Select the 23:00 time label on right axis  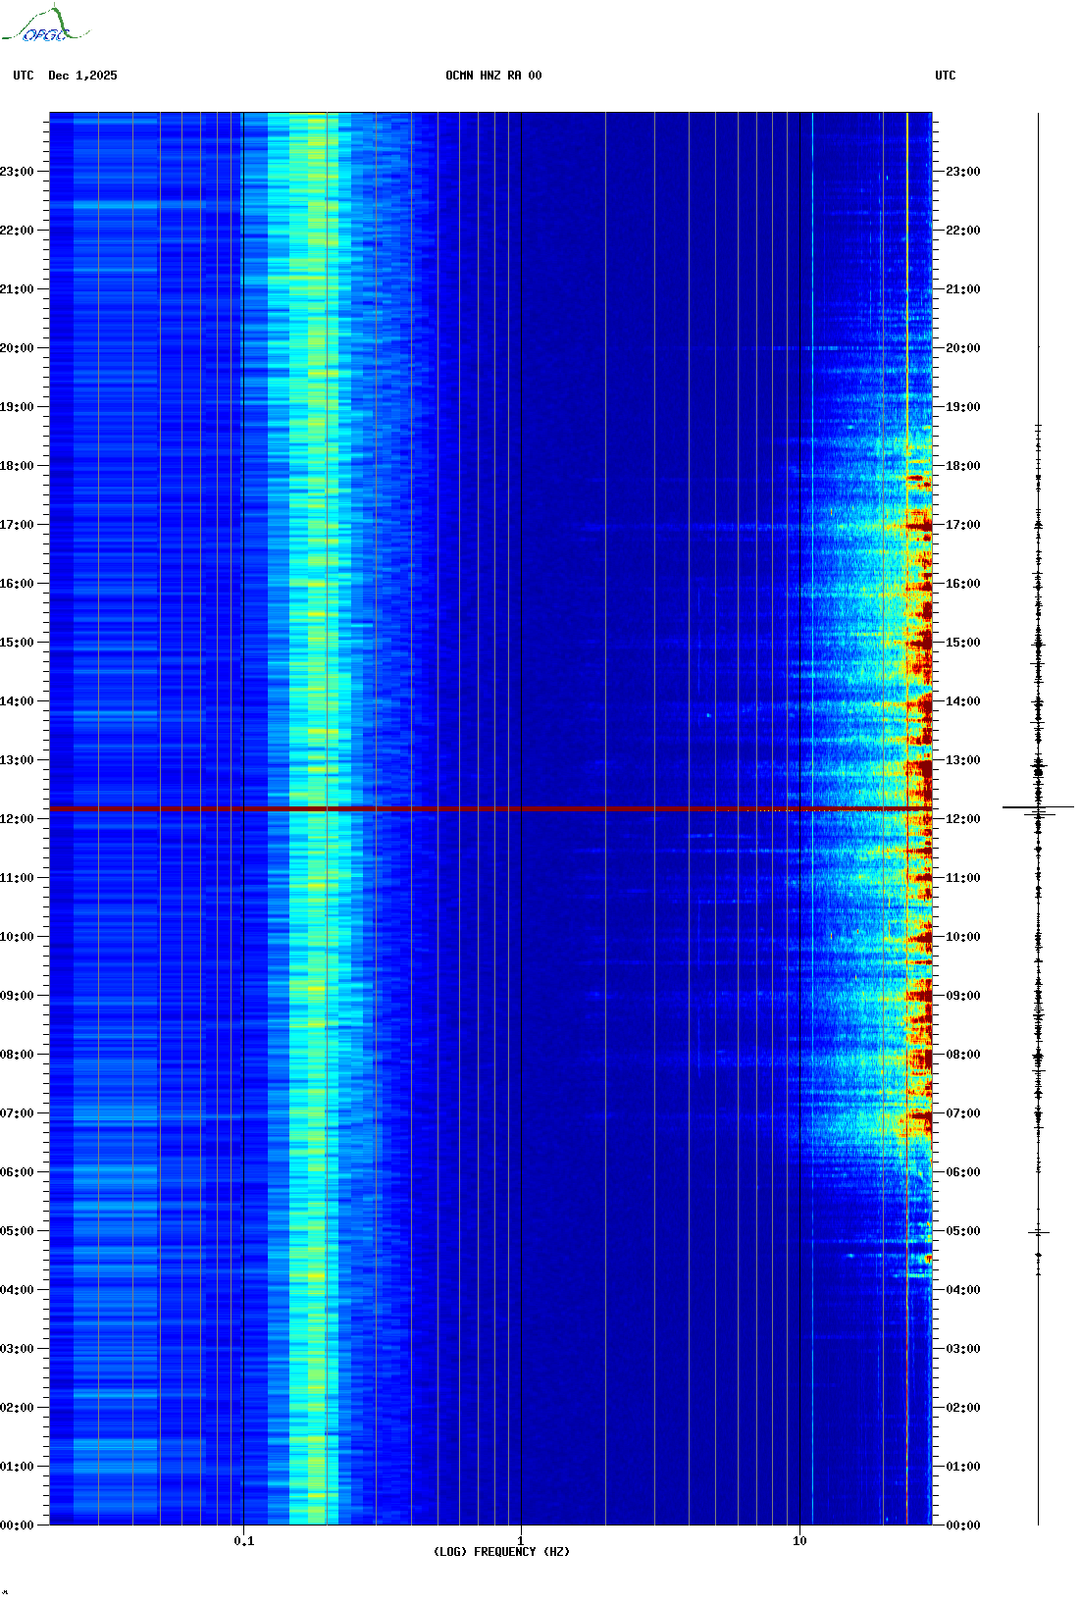(962, 172)
